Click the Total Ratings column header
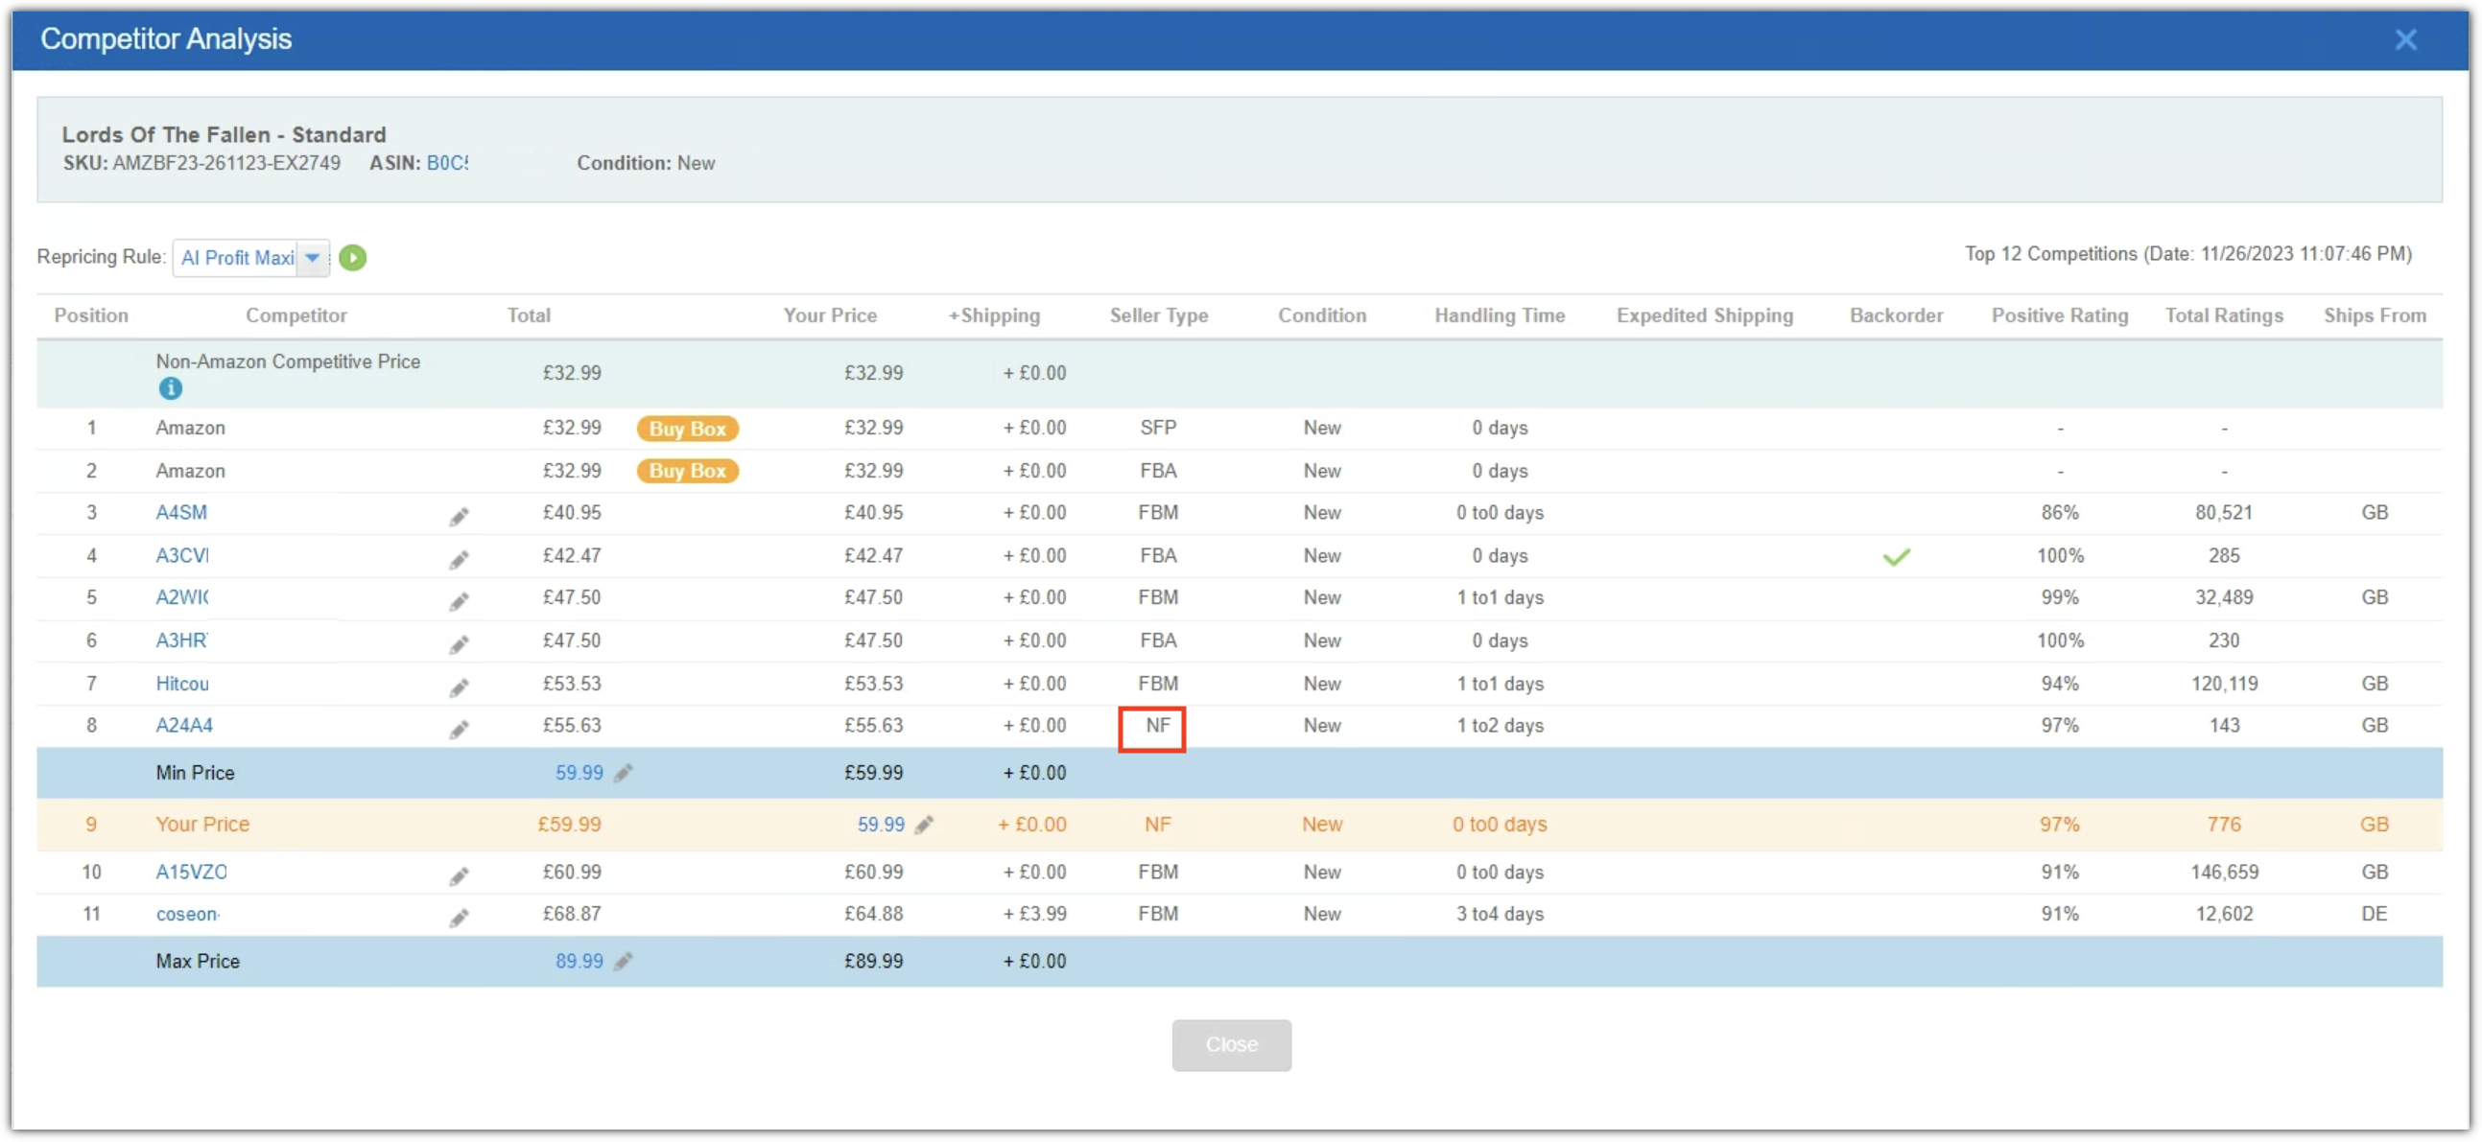 click(2223, 315)
